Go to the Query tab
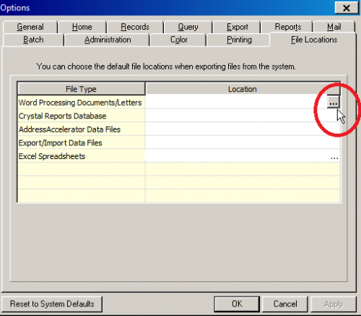Screen dimensions: 361x316 (x=188, y=27)
